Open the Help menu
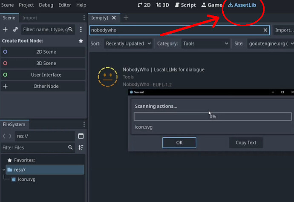 point(81,5)
